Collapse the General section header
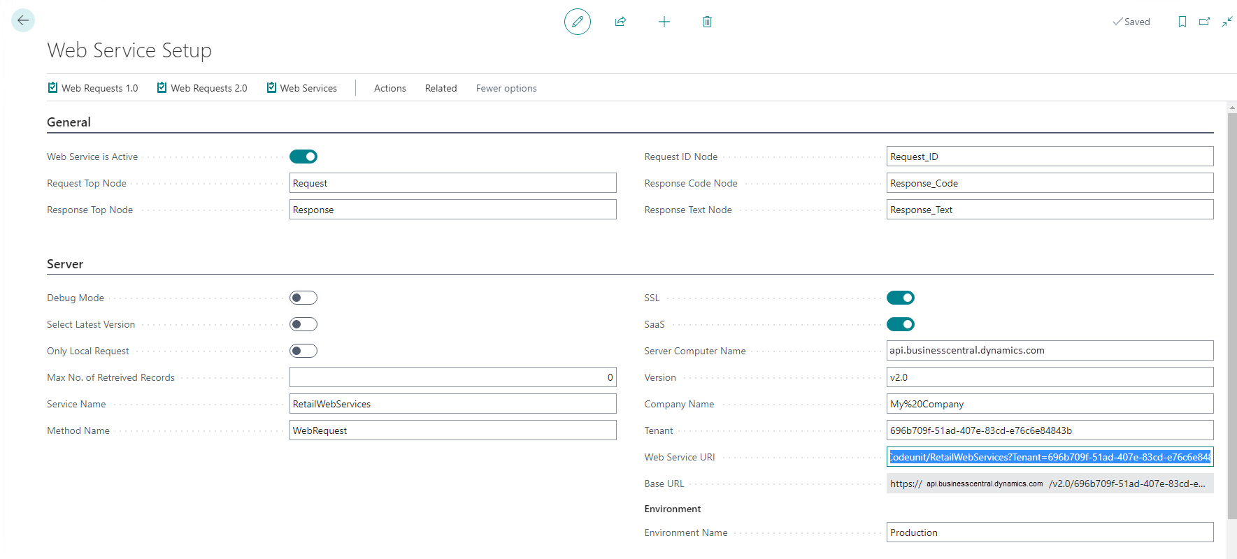The height and width of the screenshot is (559, 1237). (x=69, y=122)
